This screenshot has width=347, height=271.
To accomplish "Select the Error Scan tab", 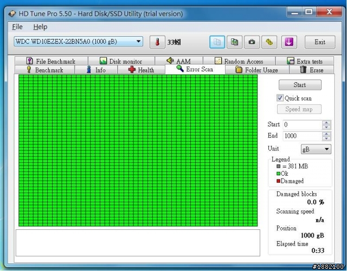I will click(x=195, y=69).
